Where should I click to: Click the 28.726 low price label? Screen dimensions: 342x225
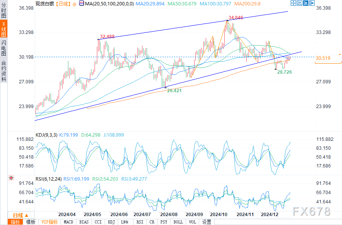(284, 72)
